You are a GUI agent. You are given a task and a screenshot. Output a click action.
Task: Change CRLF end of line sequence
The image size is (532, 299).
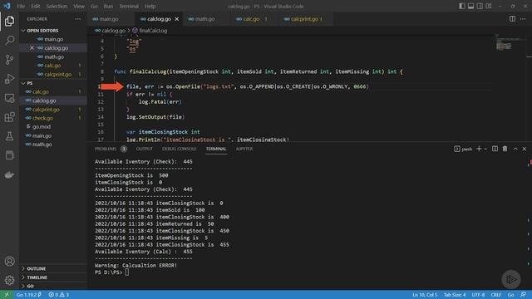pos(495,295)
